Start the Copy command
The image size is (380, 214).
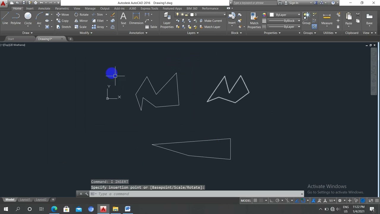pyautogui.click(x=63, y=21)
